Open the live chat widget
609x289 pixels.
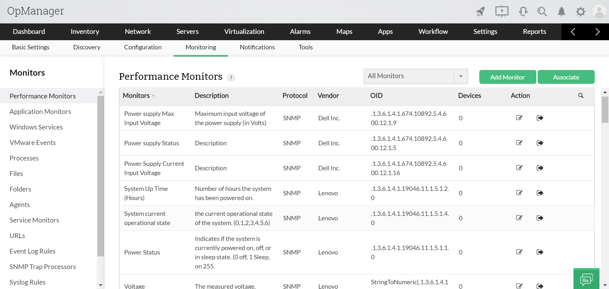(x=586, y=279)
